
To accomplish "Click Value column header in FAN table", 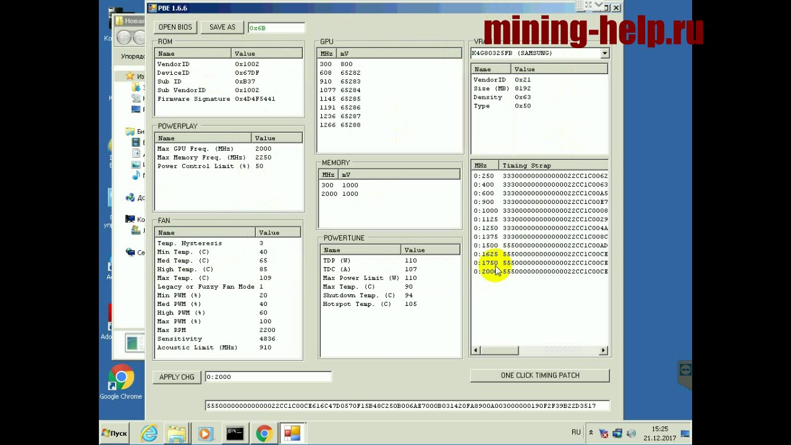I will 278,233.
